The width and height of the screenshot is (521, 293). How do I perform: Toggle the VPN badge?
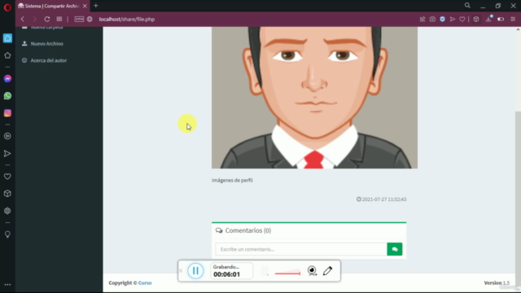(79, 20)
